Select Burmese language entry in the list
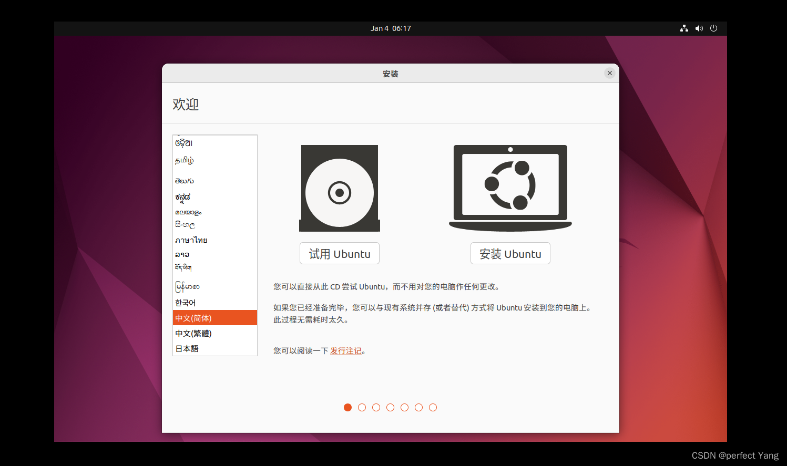Image resolution: width=787 pixels, height=466 pixels. pyautogui.click(x=215, y=286)
